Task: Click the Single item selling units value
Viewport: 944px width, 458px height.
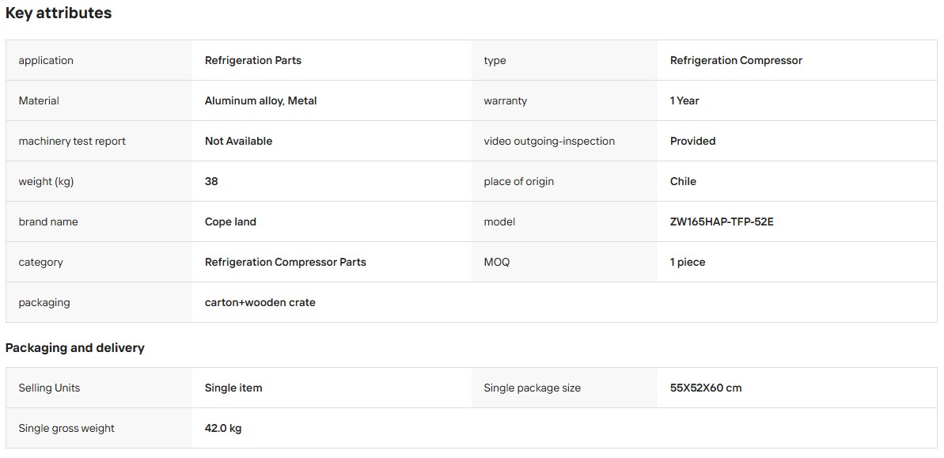Action: click(x=233, y=388)
